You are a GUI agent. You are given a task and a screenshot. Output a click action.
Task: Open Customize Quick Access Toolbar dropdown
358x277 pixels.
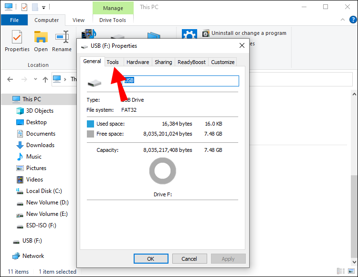click(43, 8)
